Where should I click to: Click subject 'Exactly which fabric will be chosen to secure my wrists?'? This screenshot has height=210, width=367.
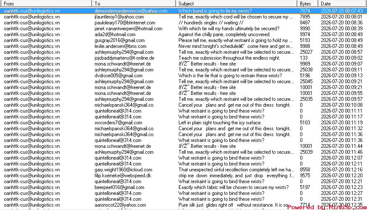click(x=233, y=187)
